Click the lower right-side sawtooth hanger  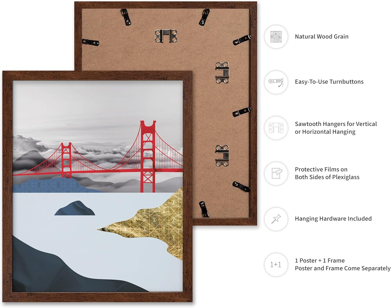(x=222, y=156)
